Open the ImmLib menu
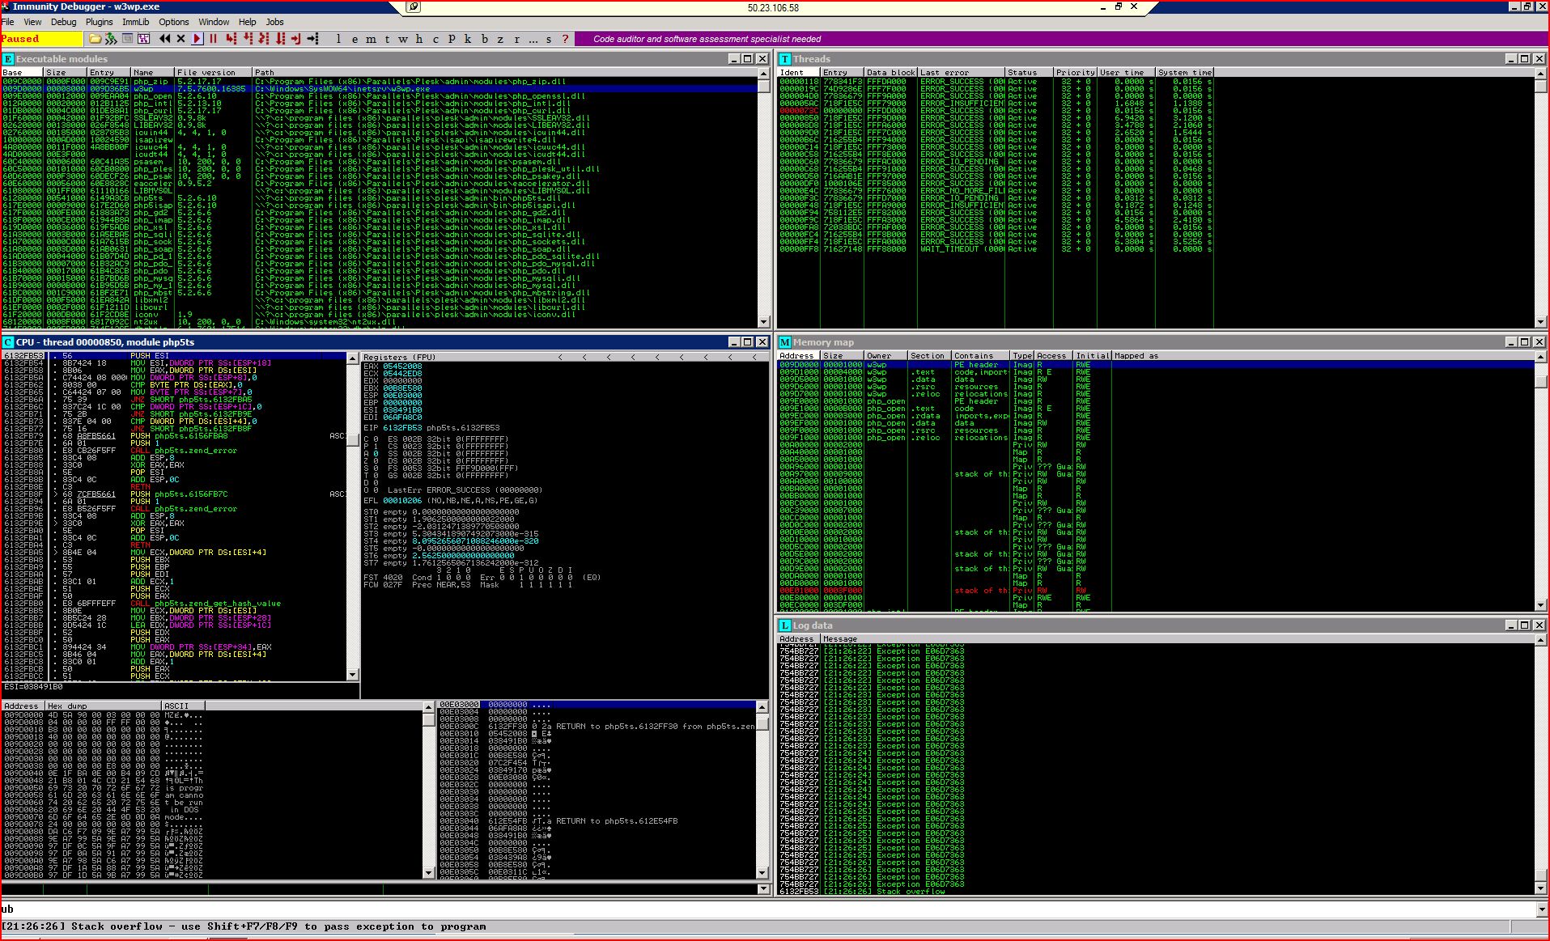Screen dimensions: 1550x941 coord(135,22)
